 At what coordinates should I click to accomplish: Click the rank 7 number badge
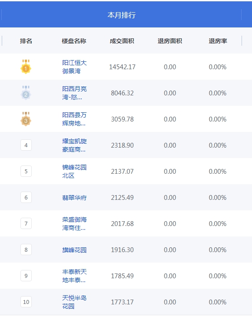point(26,223)
